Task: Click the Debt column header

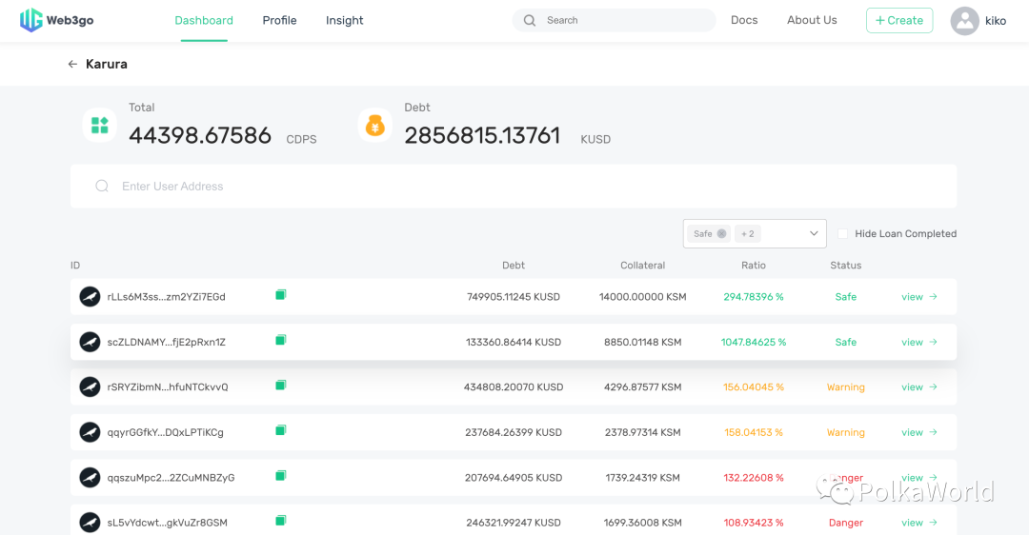Action: [514, 266]
